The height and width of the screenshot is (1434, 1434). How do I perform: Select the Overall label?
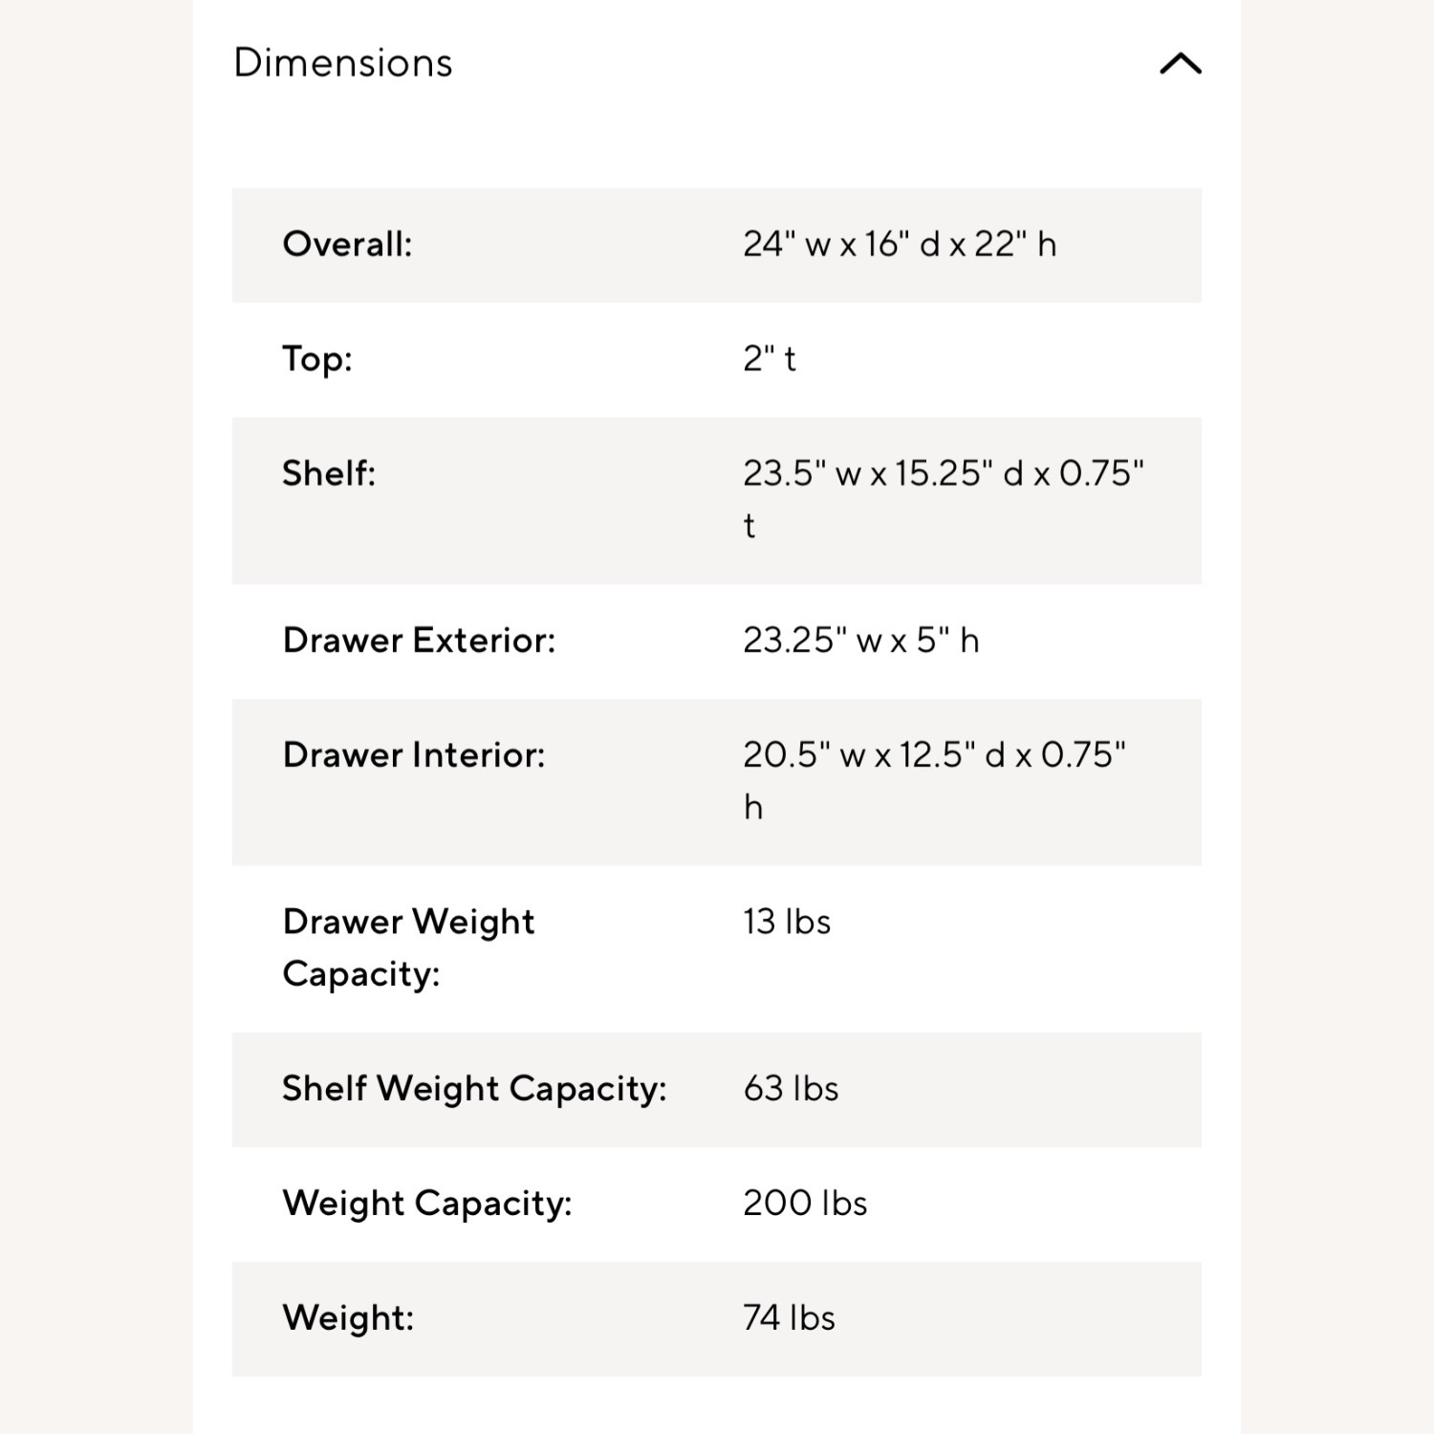click(x=347, y=245)
